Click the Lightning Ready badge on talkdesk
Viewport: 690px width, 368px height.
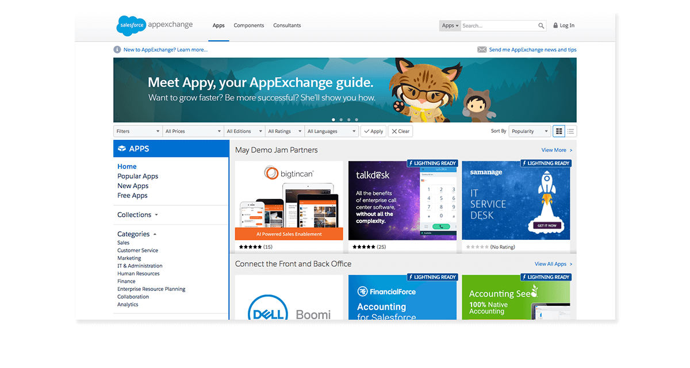pos(432,163)
